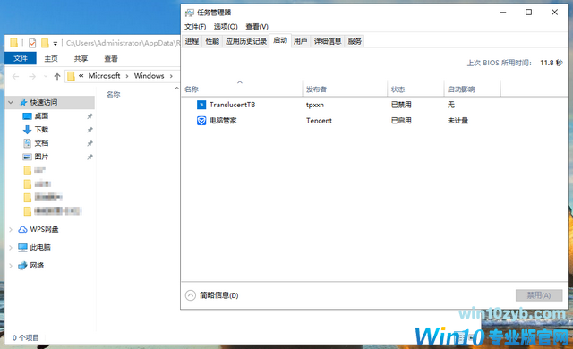Image resolution: width=573 pixels, height=349 pixels.
Task: Open the recent locations dropdown in Explorer
Action: click(46, 76)
